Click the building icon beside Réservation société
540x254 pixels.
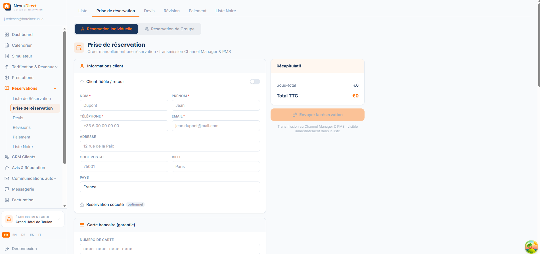tap(82, 204)
